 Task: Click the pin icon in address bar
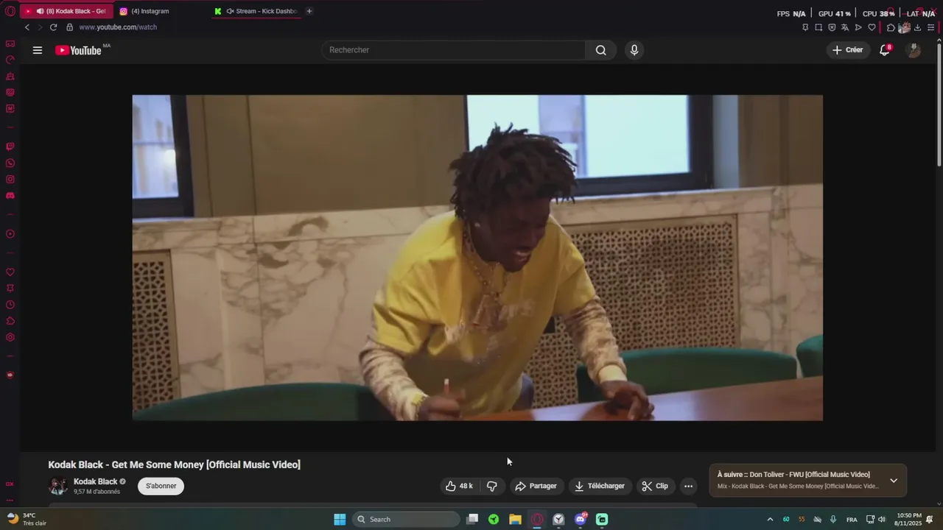point(805,27)
